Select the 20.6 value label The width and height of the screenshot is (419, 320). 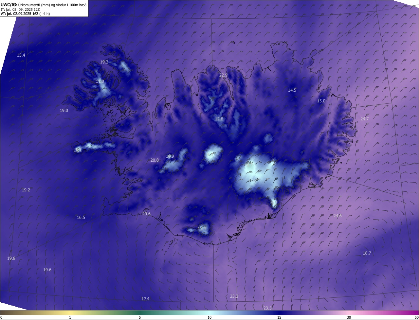coord(146,214)
